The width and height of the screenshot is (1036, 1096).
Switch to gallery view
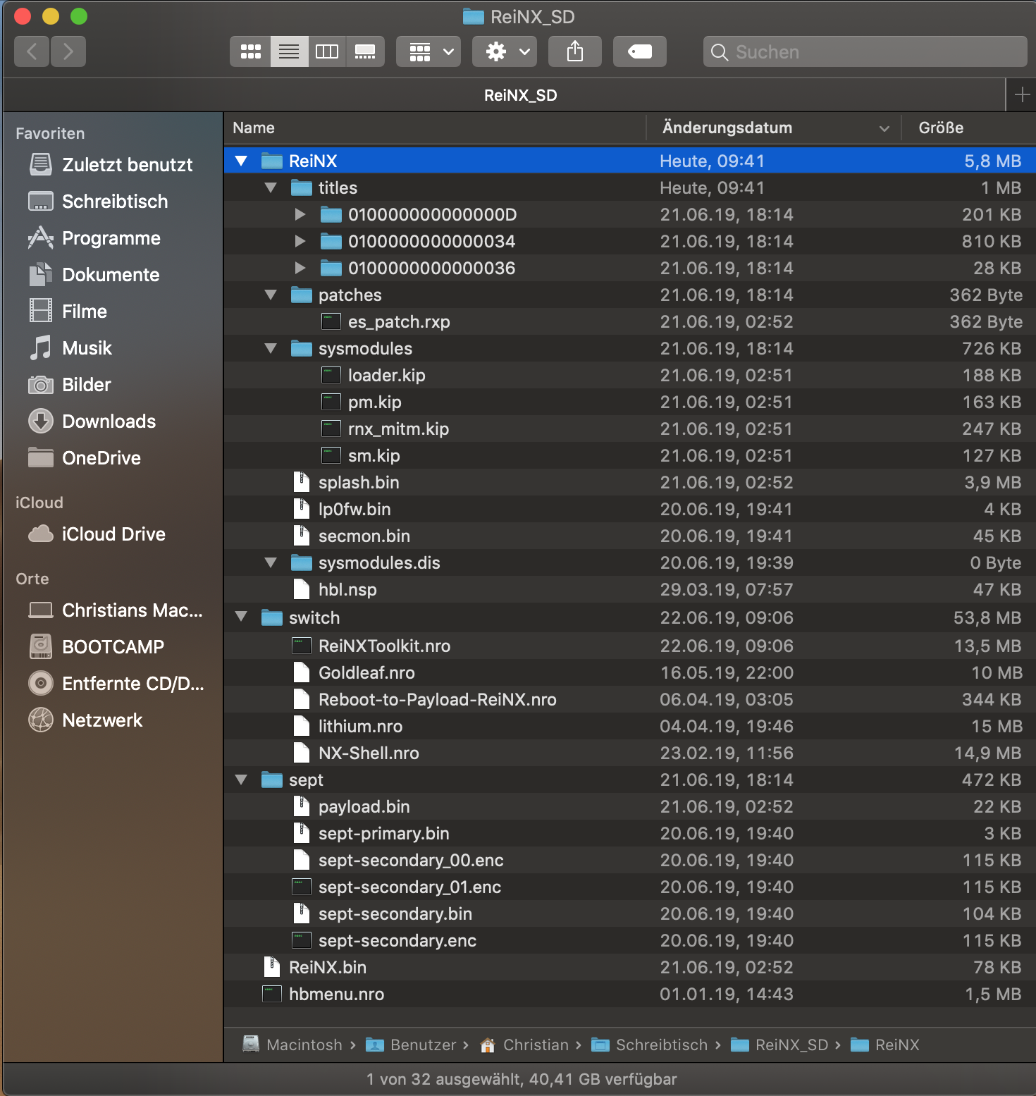click(x=365, y=51)
